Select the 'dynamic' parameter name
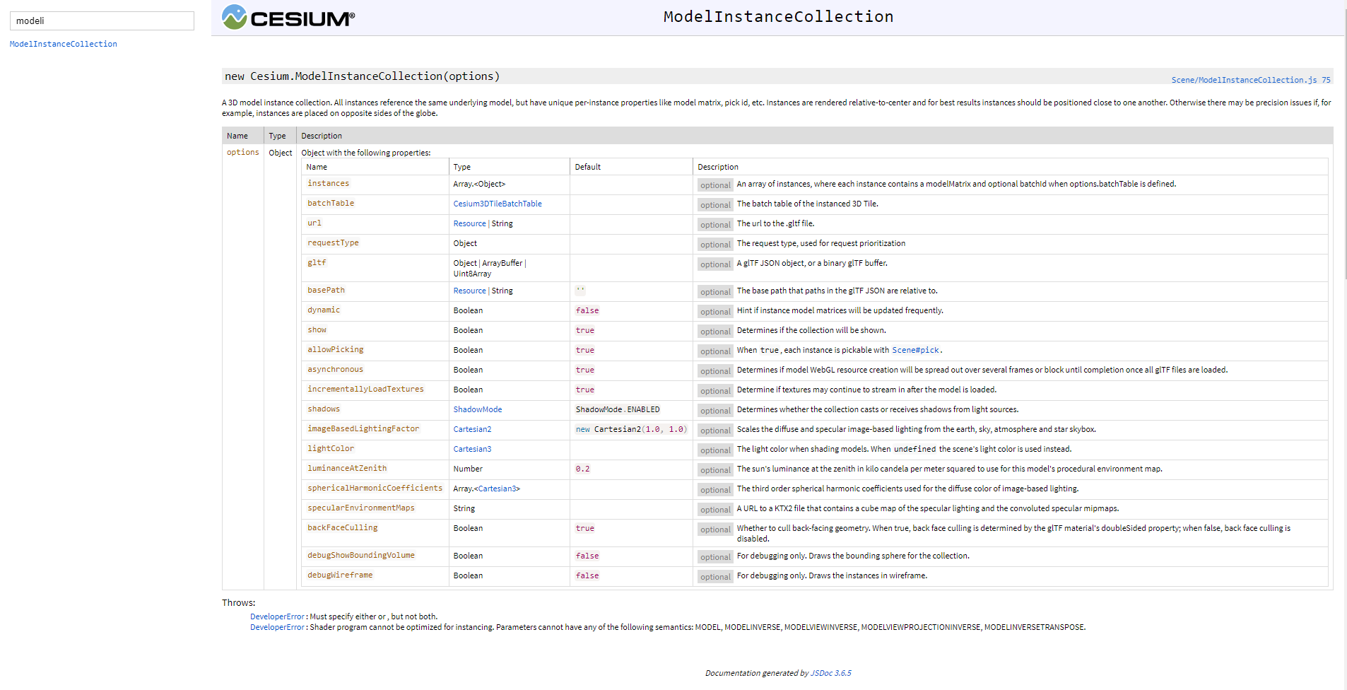 pyautogui.click(x=324, y=310)
